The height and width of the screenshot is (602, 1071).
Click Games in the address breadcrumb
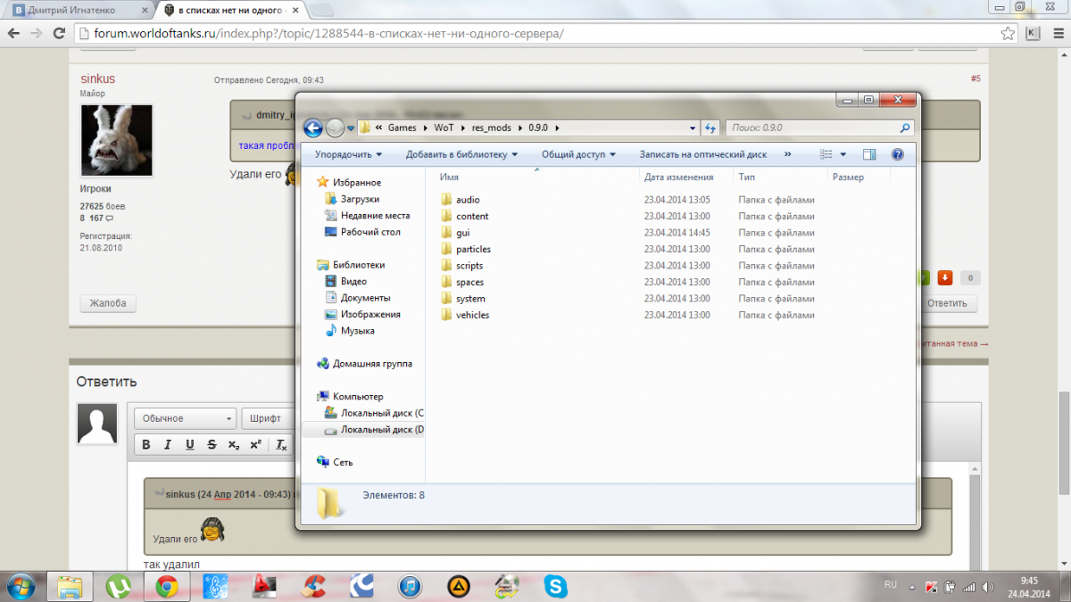point(402,128)
